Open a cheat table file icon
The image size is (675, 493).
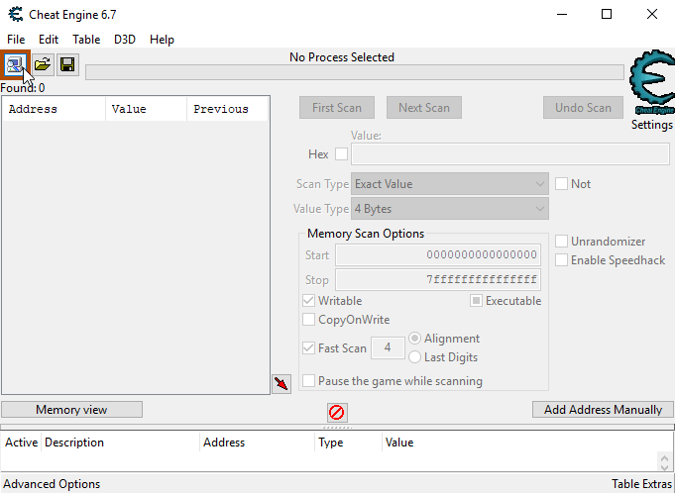pyautogui.click(x=43, y=65)
